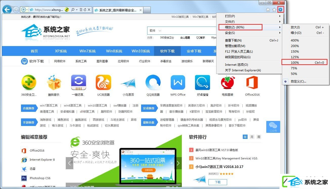Click the 好卓搜搜 app icon
The height and width of the screenshot is (189, 330).
[x=203, y=82]
